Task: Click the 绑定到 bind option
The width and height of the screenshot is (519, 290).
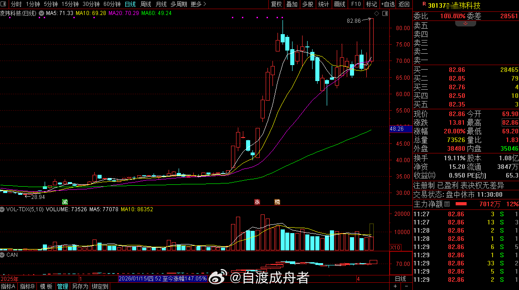Action: click(x=100, y=286)
